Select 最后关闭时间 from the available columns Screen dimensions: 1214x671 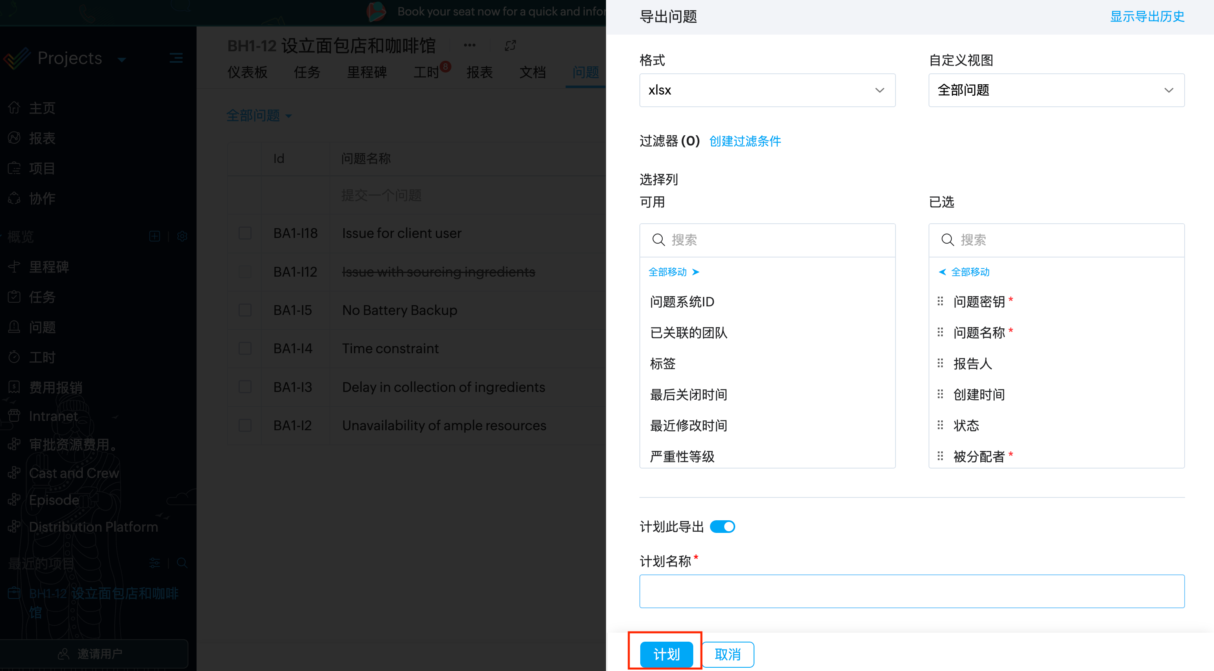[x=688, y=395]
